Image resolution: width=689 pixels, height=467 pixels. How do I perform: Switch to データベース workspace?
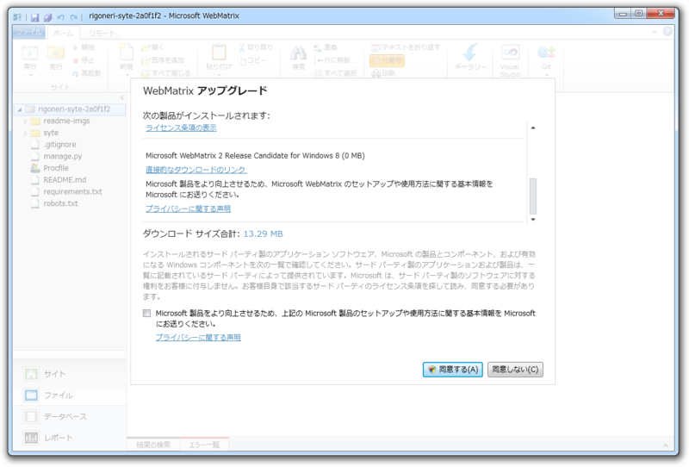point(65,416)
